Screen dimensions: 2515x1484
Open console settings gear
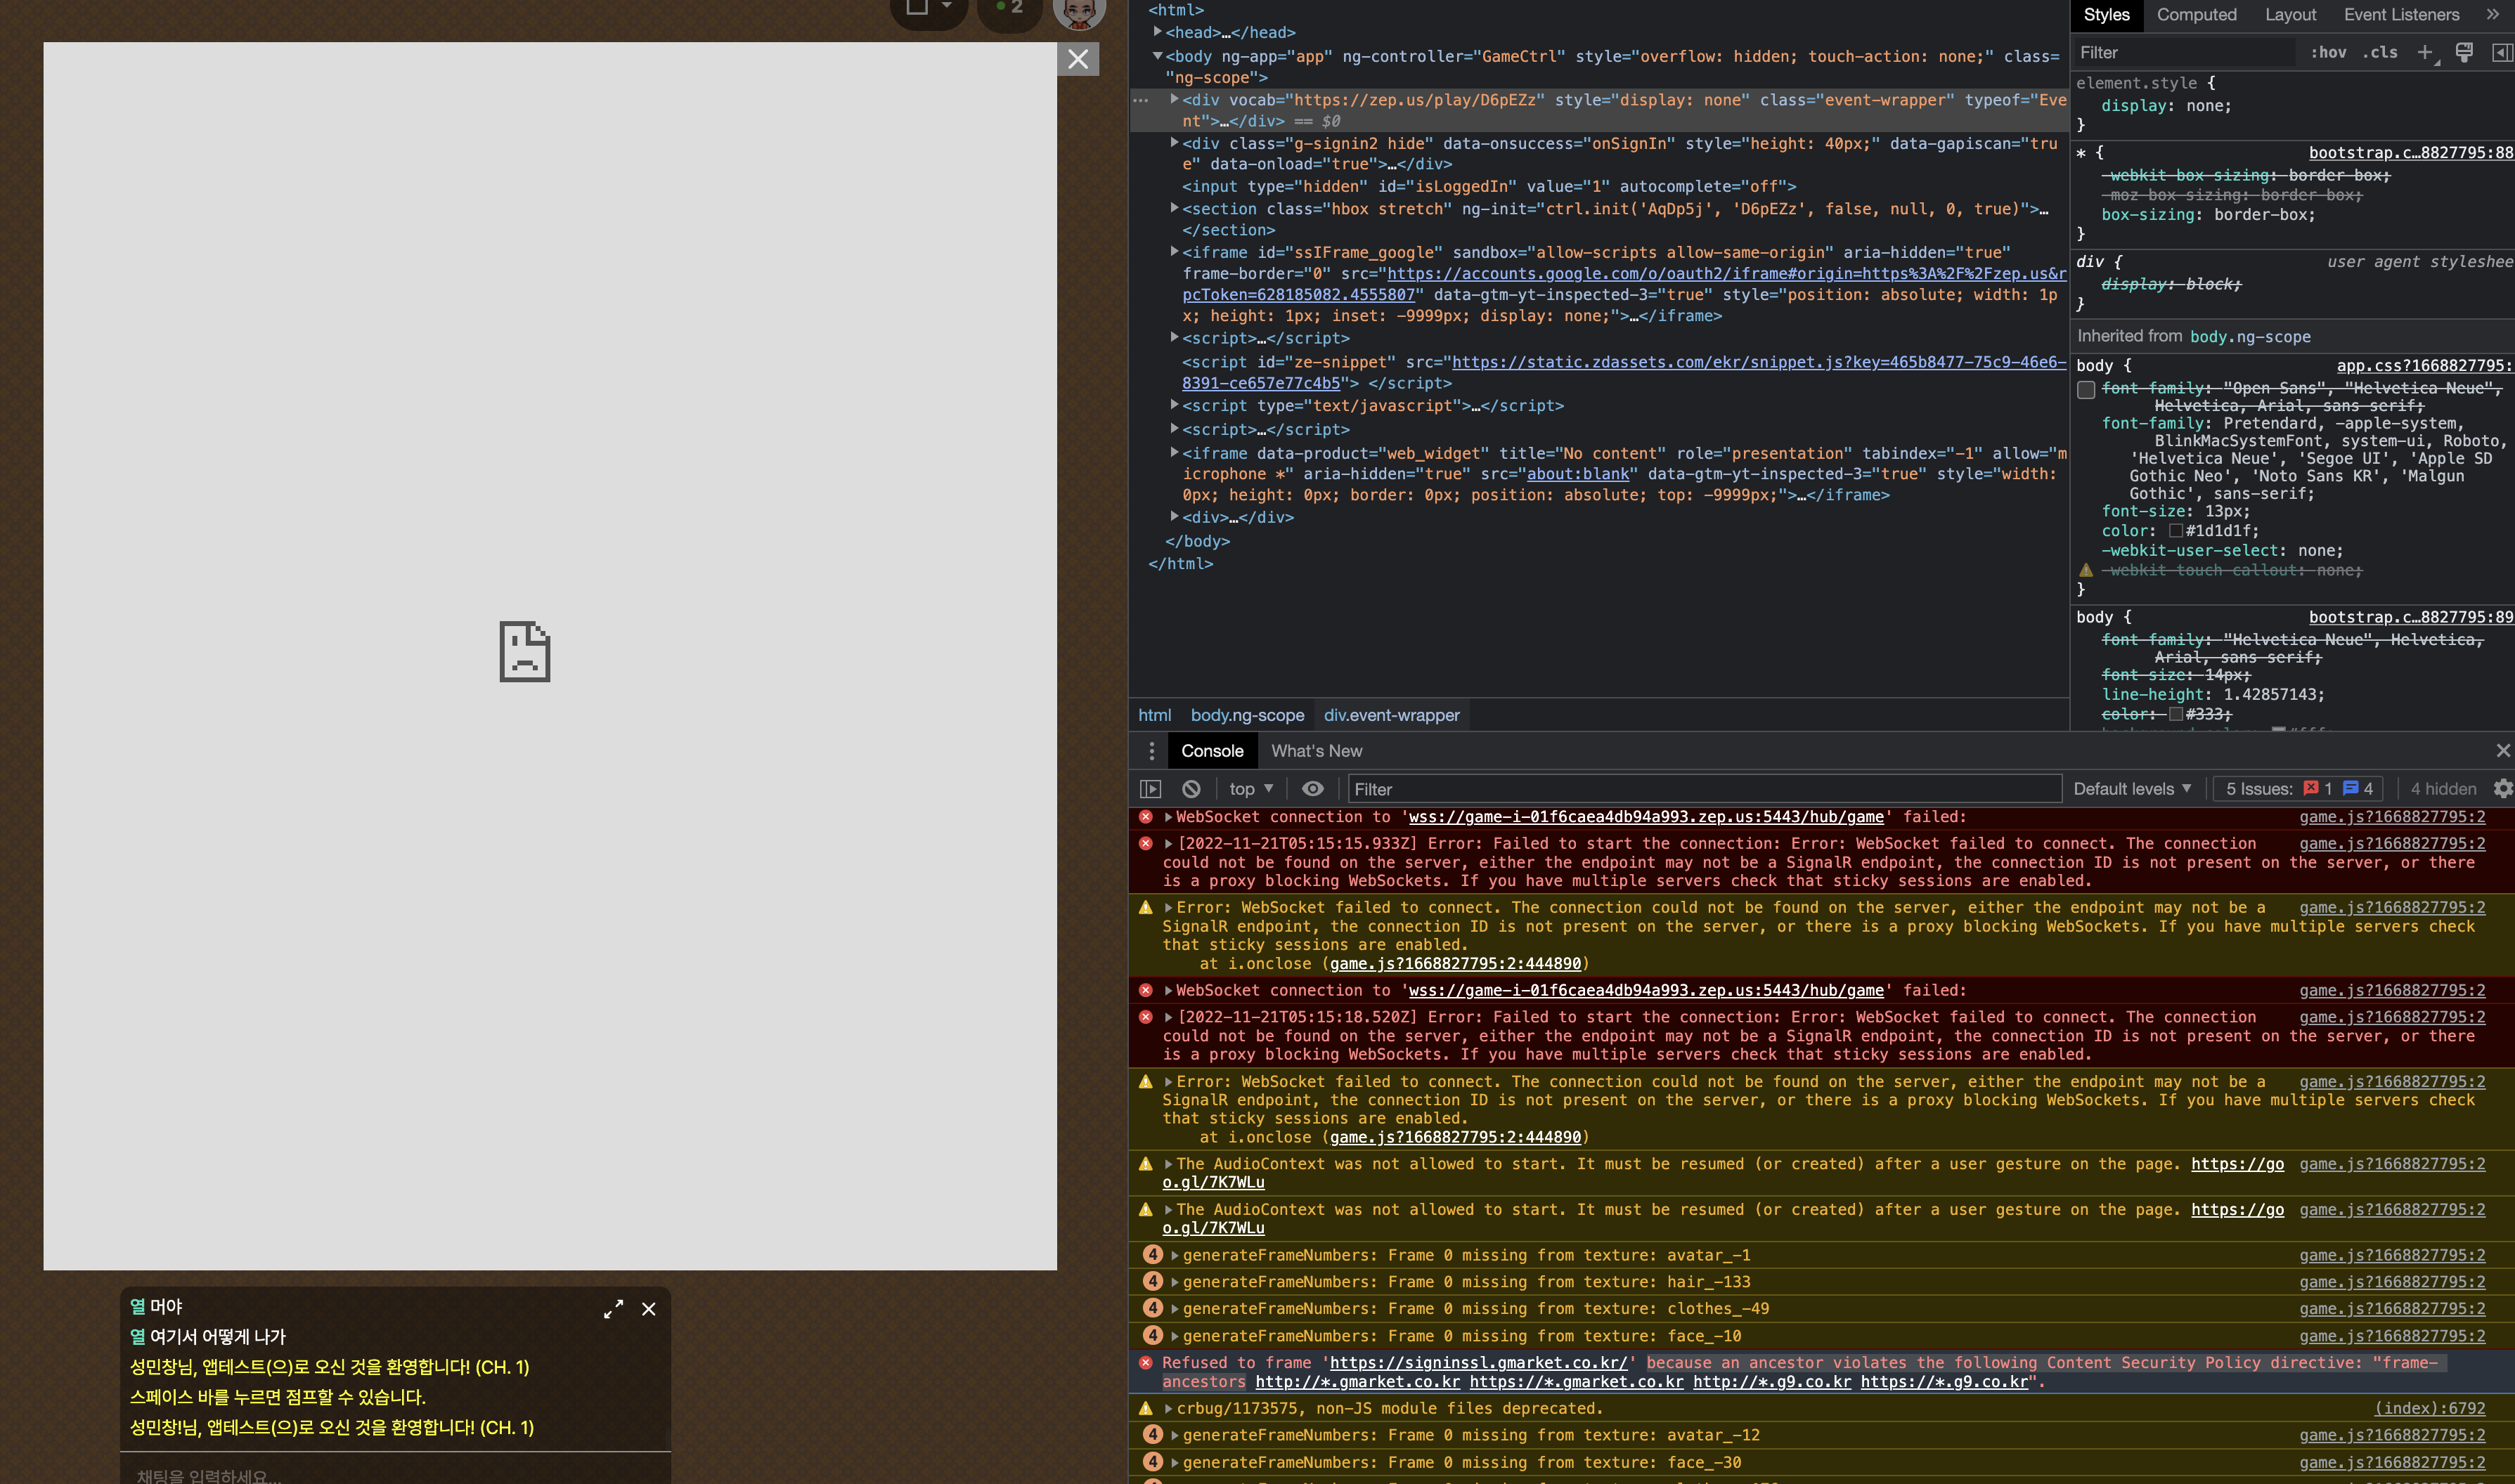pyautogui.click(x=2502, y=789)
